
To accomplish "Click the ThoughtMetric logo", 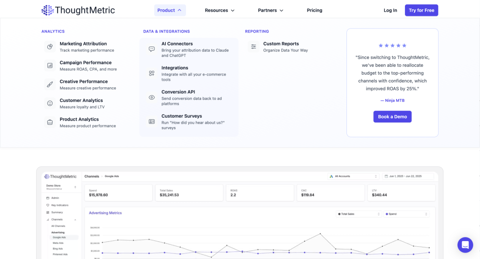I will (78, 10).
